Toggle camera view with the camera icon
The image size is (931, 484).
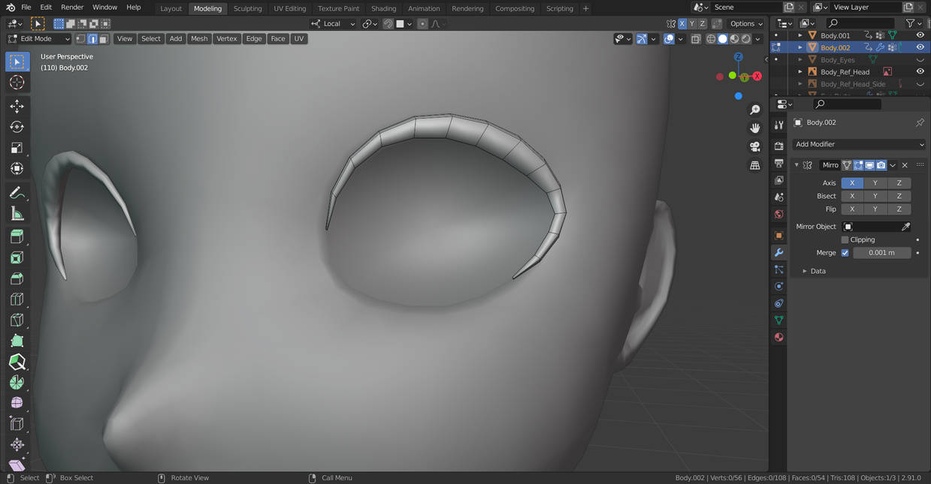(755, 146)
